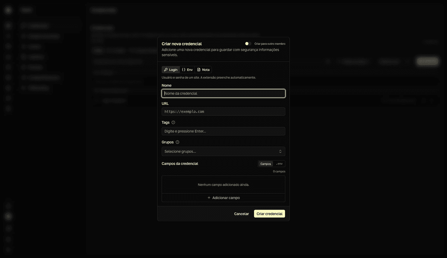Select the Login credential type tab
Image resolution: width=447 pixels, height=258 pixels.
point(171,70)
